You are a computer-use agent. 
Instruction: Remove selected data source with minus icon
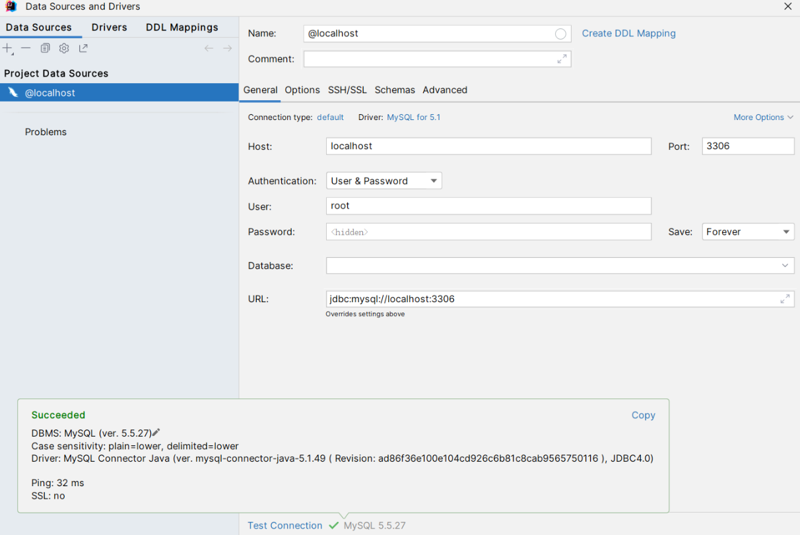coord(26,48)
